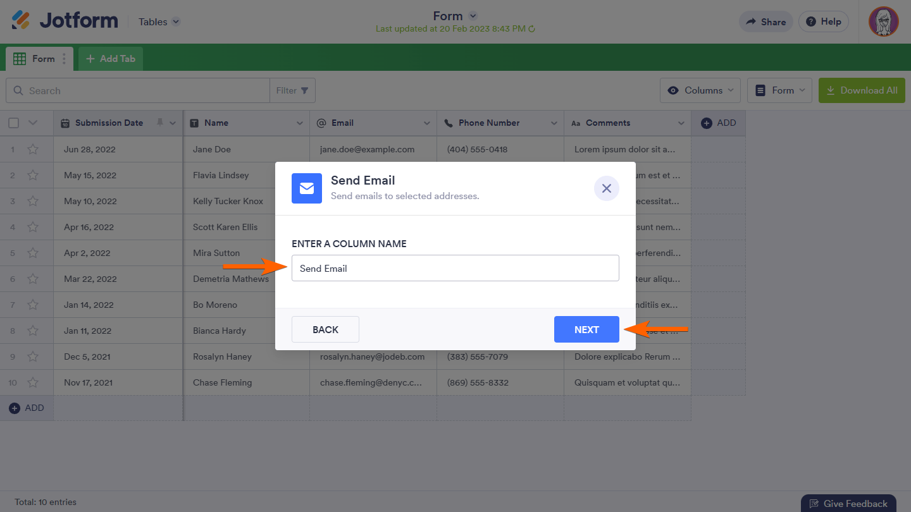
Task: Click the column name input containing Send Email
Action: [455, 268]
